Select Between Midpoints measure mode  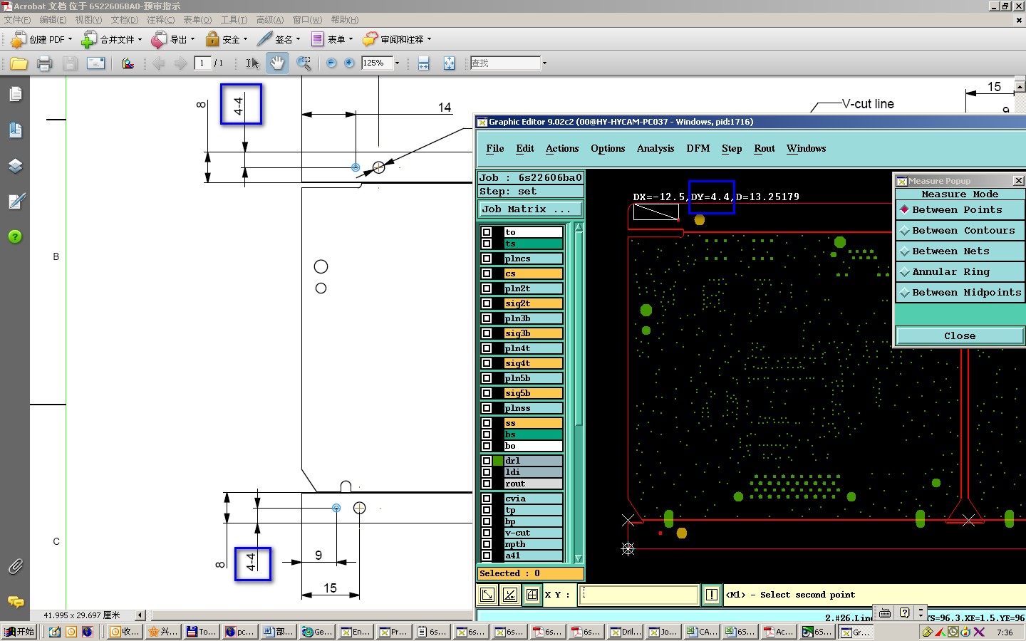click(959, 293)
